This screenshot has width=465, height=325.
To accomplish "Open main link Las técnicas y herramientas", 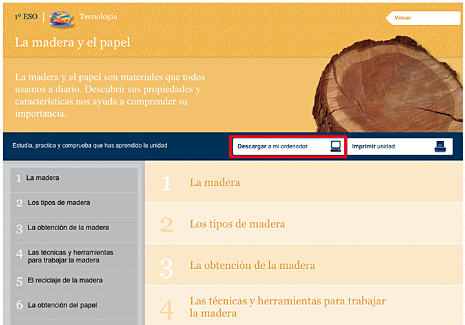I will 287,307.
